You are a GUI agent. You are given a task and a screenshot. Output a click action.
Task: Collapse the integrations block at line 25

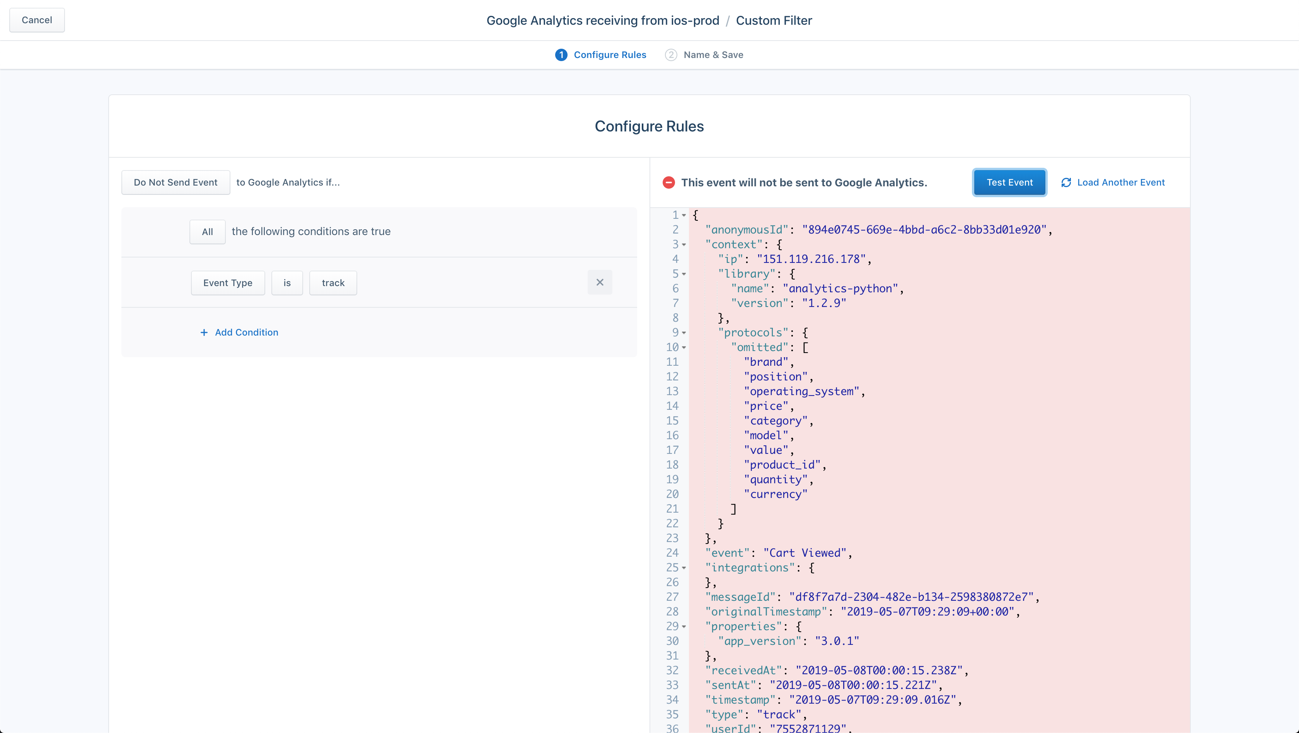(x=684, y=568)
